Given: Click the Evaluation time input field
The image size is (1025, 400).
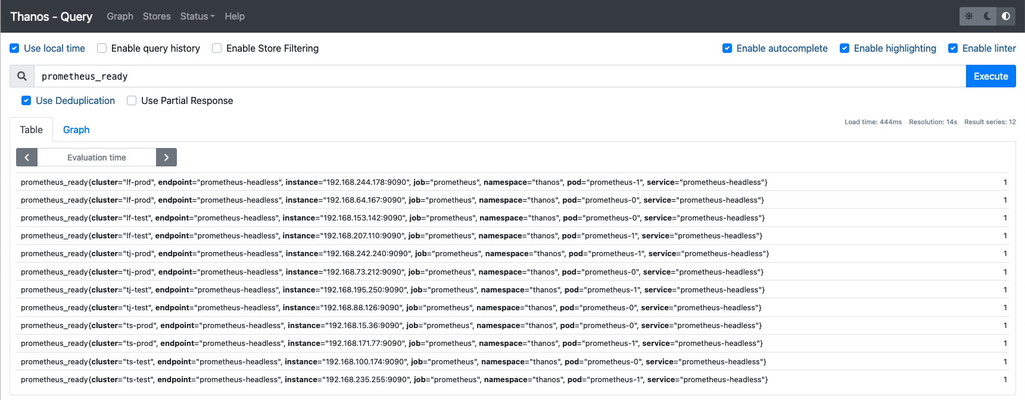Looking at the screenshot, I should [96, 158].
